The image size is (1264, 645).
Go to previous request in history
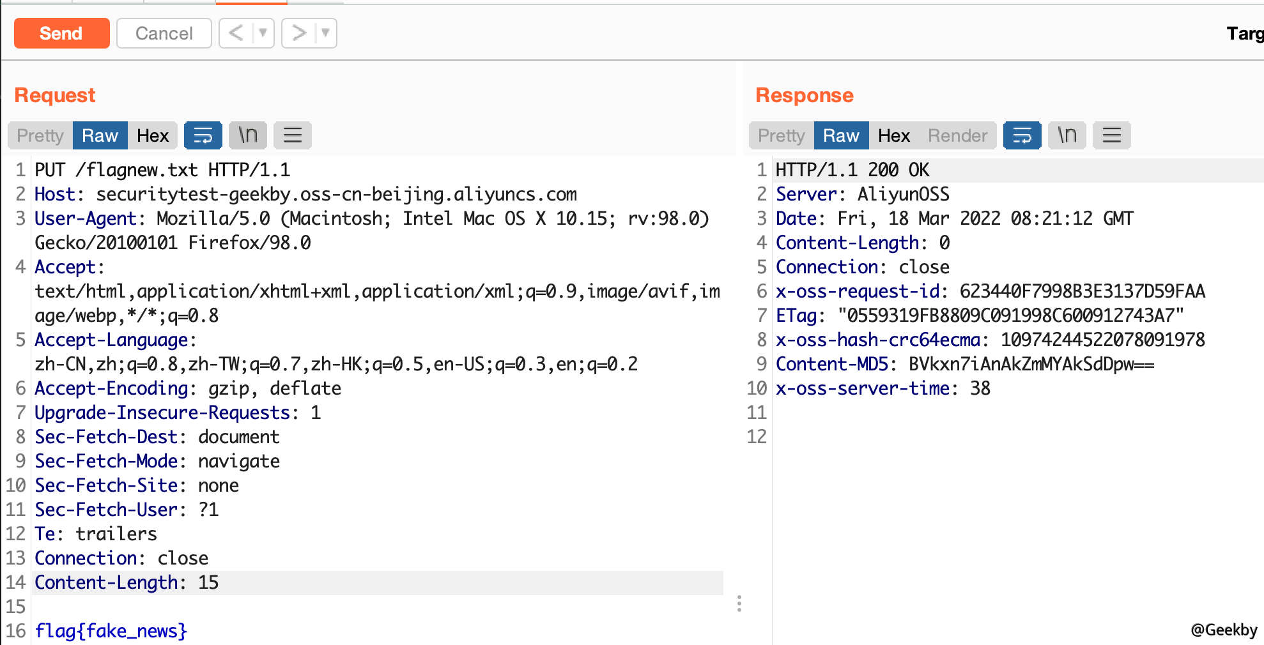(236, 33)
